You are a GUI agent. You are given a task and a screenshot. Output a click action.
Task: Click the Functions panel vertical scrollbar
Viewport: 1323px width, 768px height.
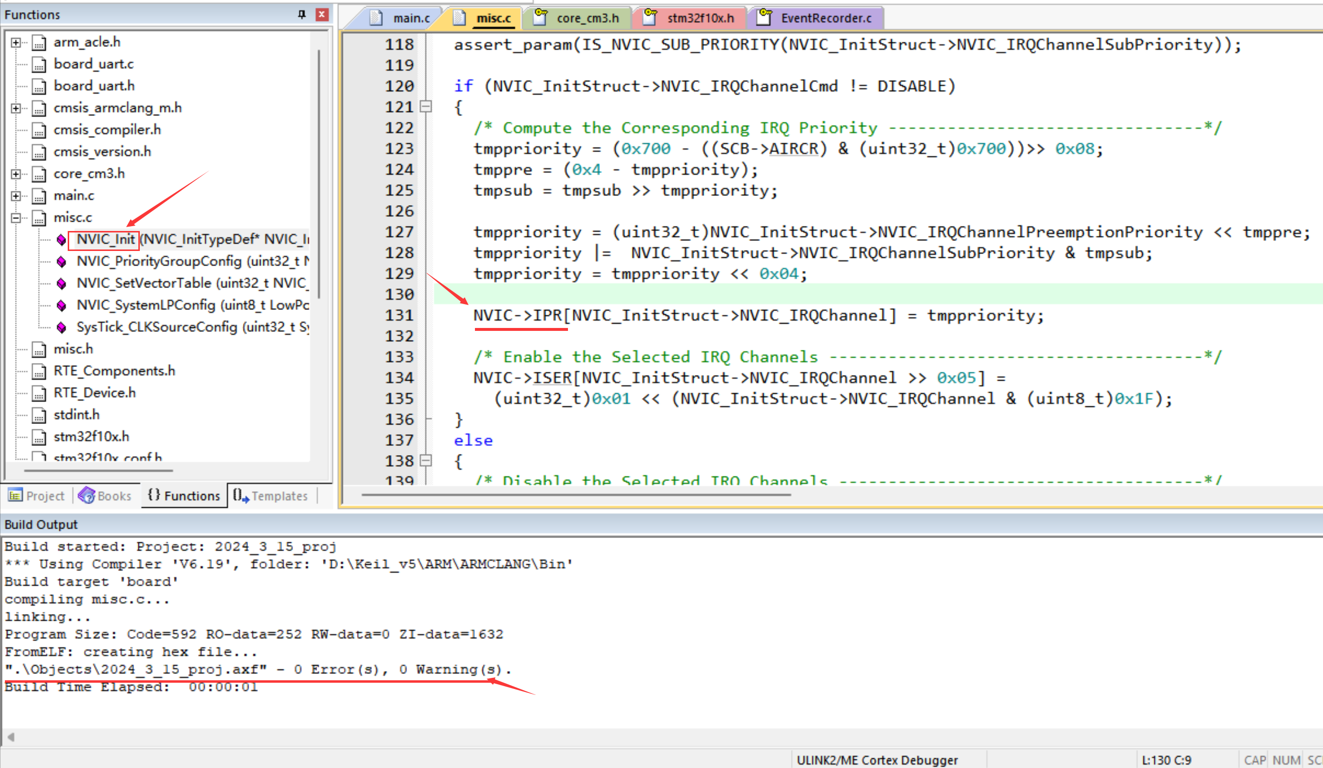[319, 173]
